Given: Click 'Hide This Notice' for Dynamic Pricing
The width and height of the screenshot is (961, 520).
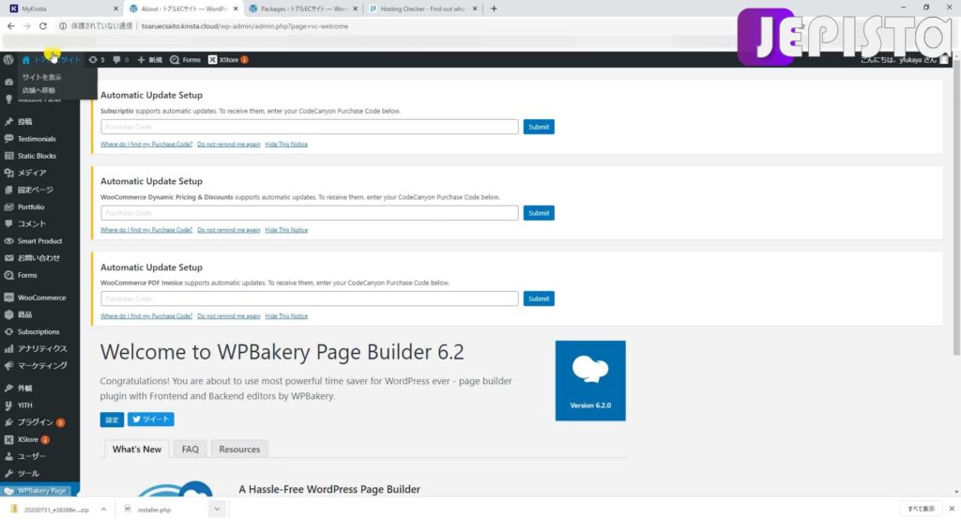Looking at the screenshot, I should coord(286,230).
